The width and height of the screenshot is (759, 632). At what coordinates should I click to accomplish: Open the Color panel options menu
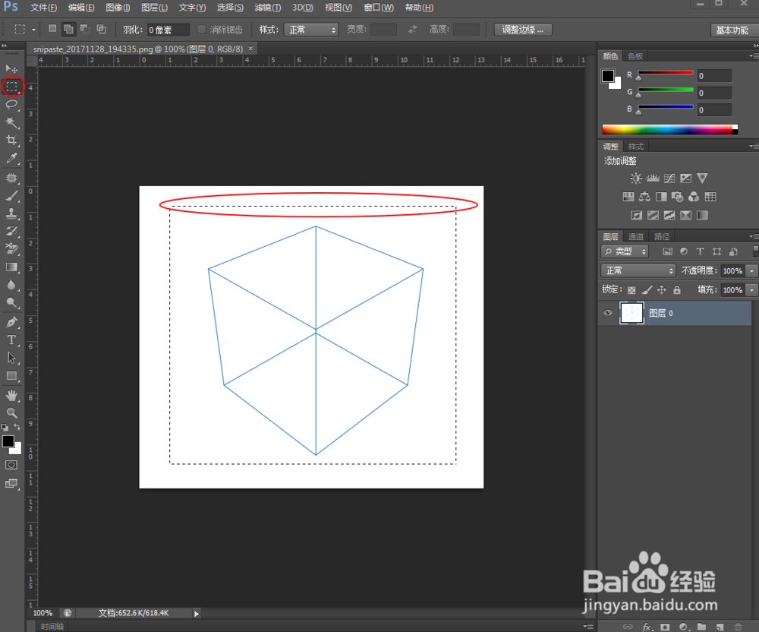tap(753, 56)
